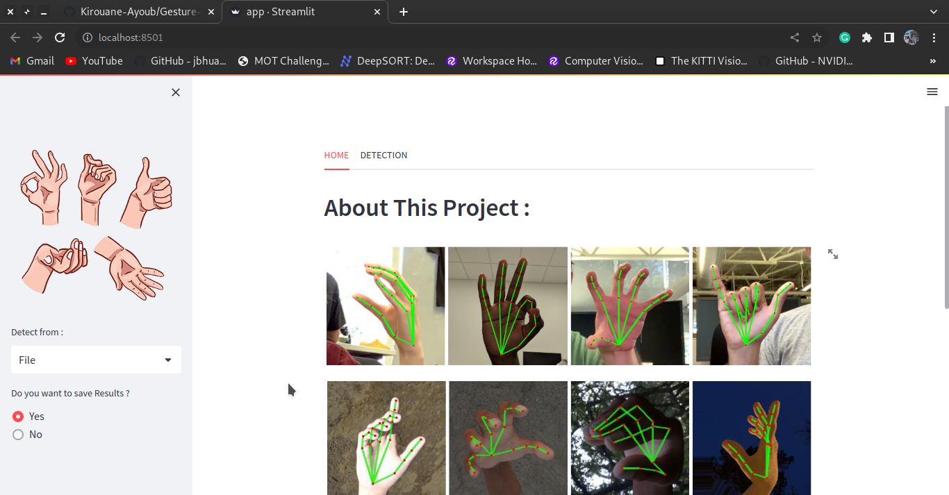The image size is (949, 495).
Task: Select the HOME tab
Action: (x=336, y=155)
